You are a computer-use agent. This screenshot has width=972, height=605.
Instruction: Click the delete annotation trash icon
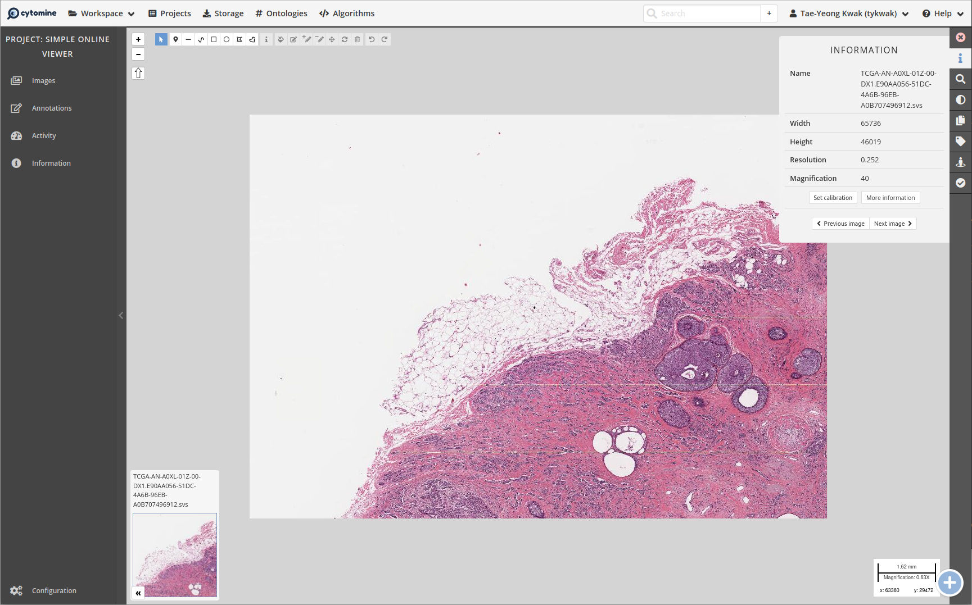pos(357,39)
